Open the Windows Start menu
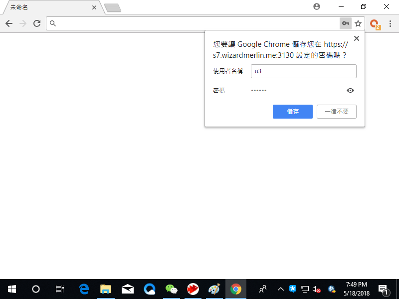This screenshot has width=399, height=299. (11, 289)
